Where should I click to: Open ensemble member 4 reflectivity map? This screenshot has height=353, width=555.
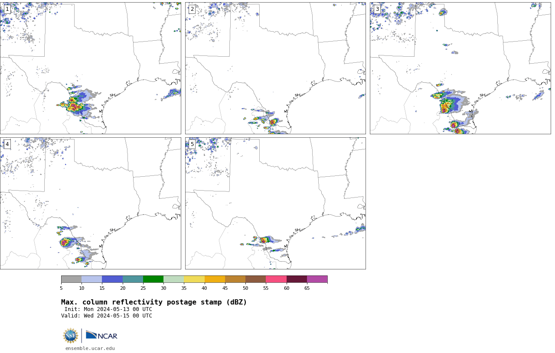90,204
